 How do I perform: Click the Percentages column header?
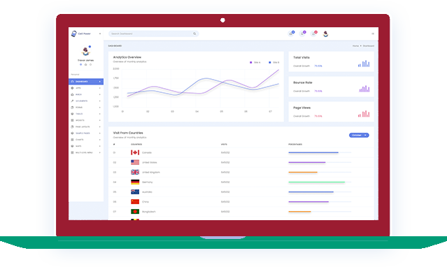click(295, 145)
